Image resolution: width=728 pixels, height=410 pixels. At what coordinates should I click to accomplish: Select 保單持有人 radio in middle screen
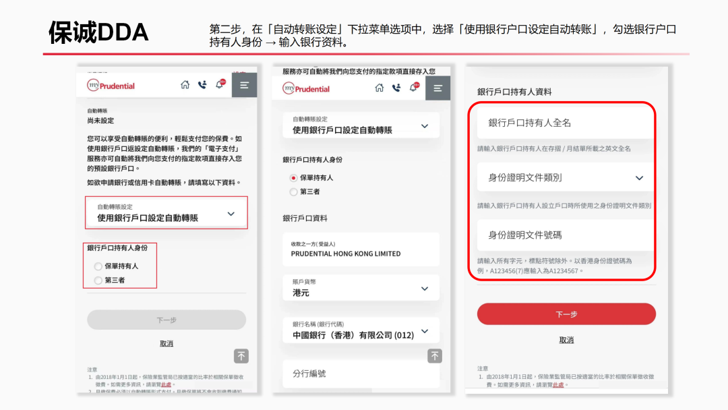pyautogui.click(x=293, y=178)
